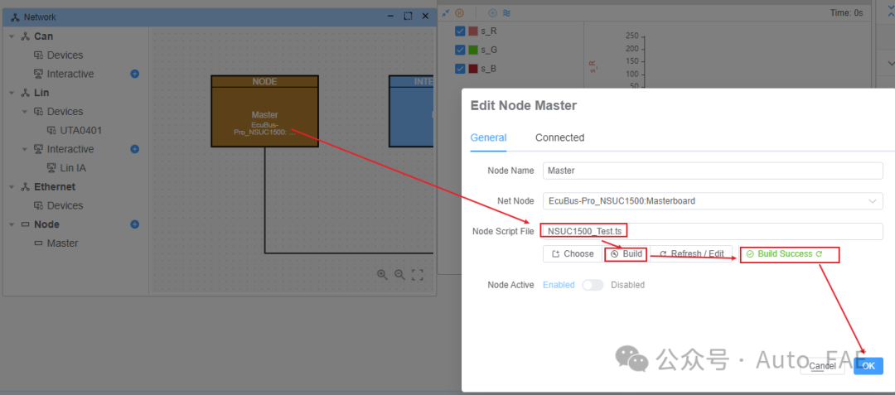Collapse the Lin Interactive subtree
Viewport: 895px width, 395px height.
25,149
